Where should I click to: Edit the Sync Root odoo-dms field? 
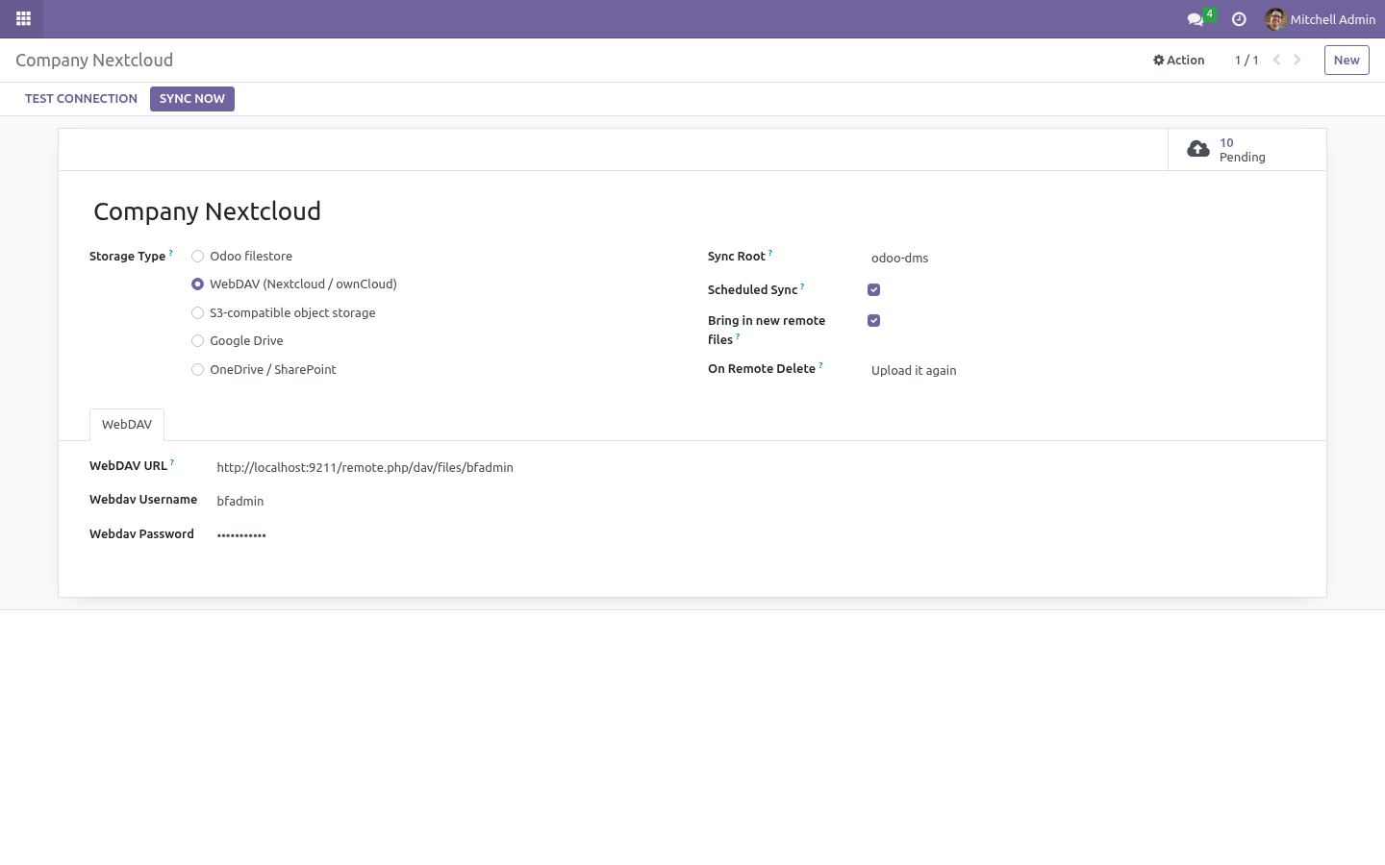click(x=1081, y=258)
